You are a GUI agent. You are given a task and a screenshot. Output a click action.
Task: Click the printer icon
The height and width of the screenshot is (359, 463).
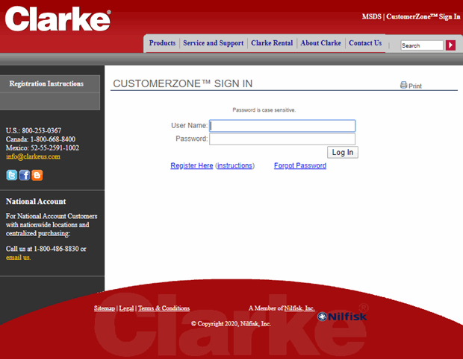403,85
